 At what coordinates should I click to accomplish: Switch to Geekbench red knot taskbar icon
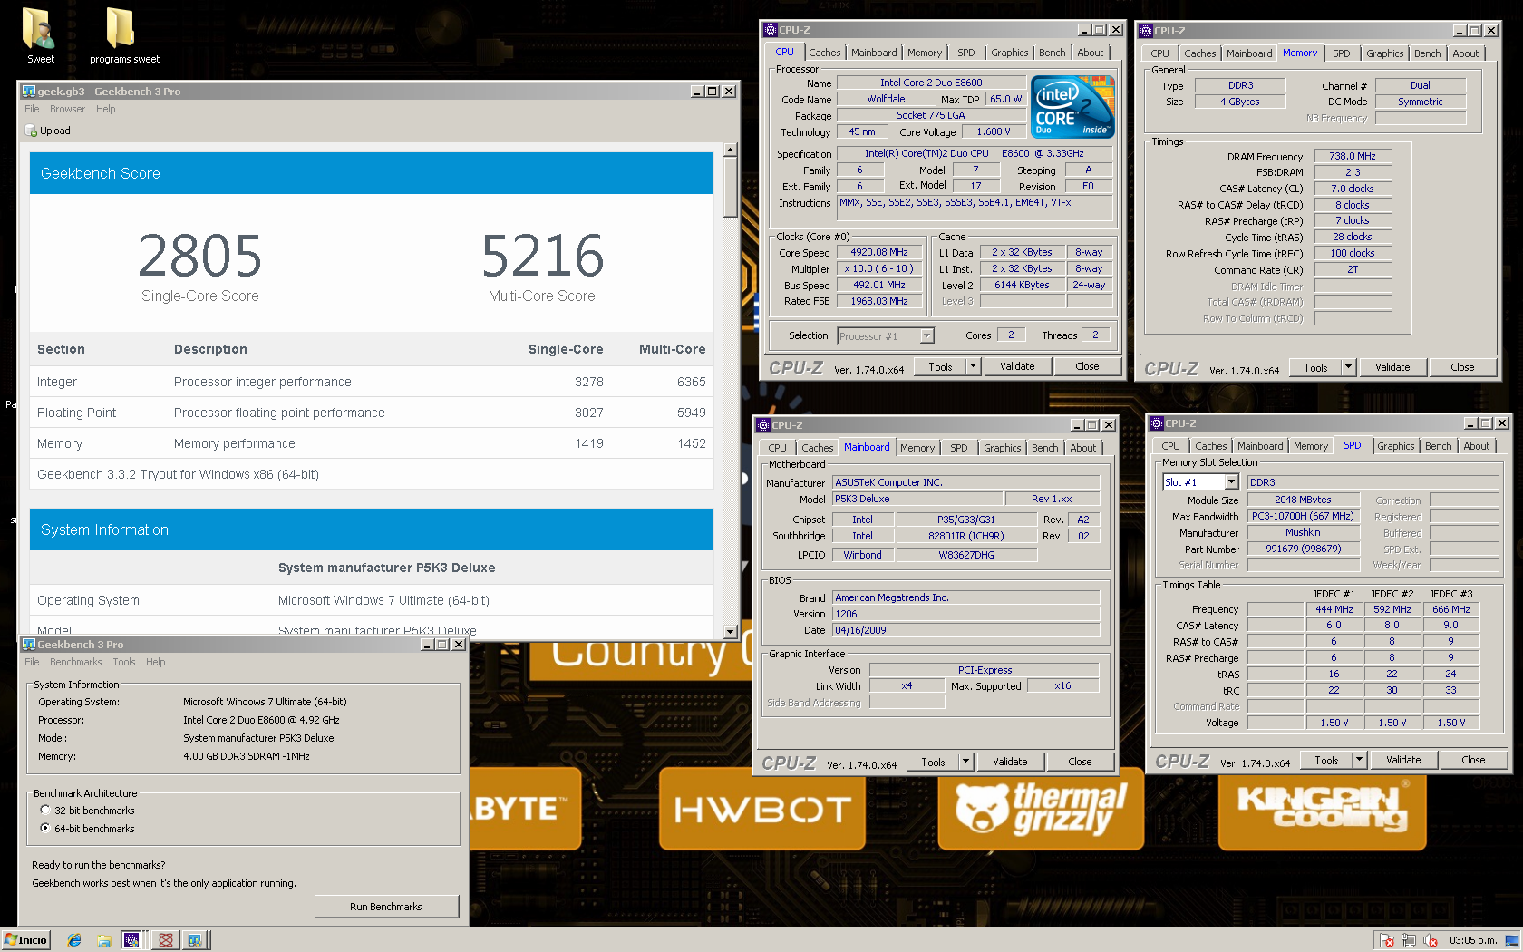(165, 940)
